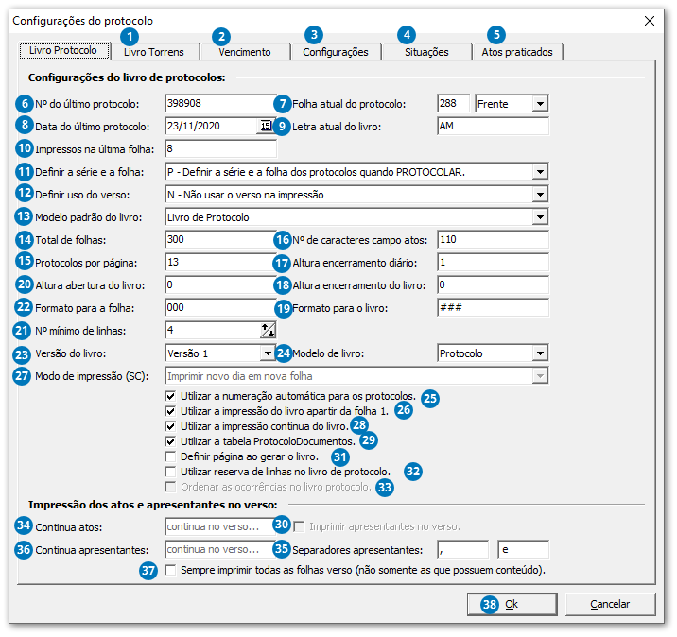
Task: Open the Vencimento tab
Action: point(244,52)
